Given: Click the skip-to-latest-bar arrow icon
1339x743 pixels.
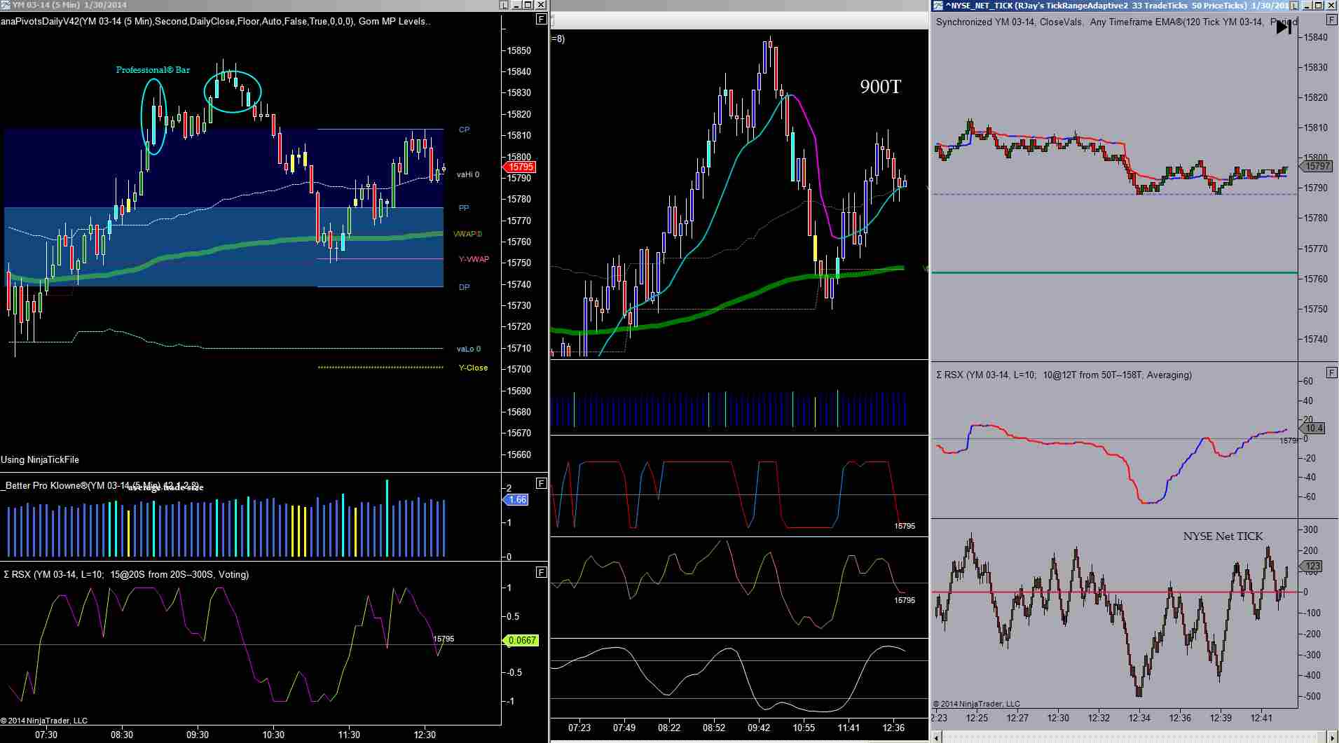Looking at the screenshot, I should click(x=1284, y=27).
